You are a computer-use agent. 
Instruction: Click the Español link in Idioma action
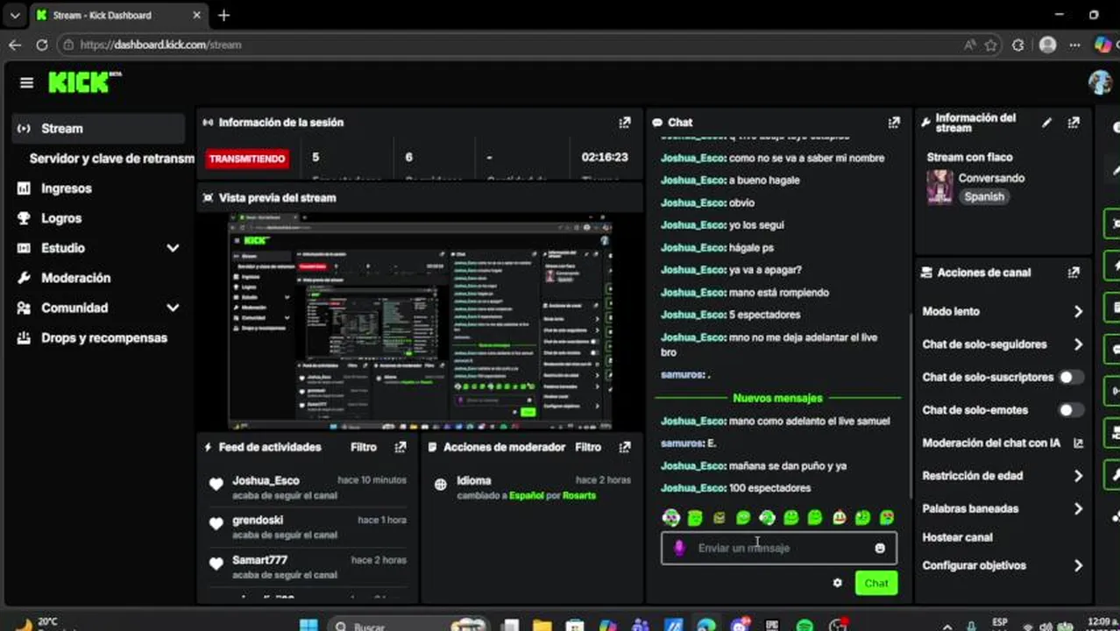tap(526, 496)
